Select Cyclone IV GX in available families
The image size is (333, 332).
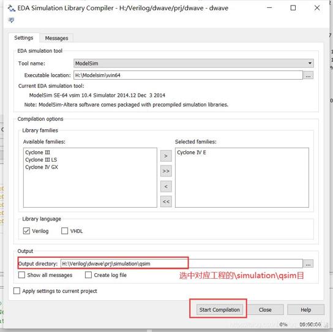pyautogui.click(x=42, y=167)
